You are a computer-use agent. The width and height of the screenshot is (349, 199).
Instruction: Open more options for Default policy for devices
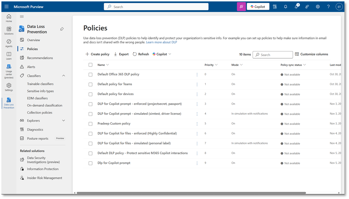[197, 94]
